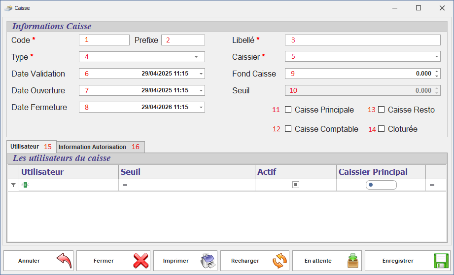The image size is (454, 275).
Task: Click the red X icon on Fermer
Action: tap(140, 261)
